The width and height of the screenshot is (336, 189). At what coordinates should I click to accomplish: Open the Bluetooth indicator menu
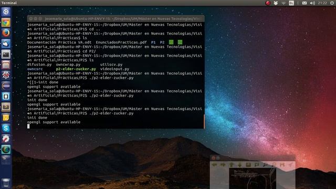(298, 3)
